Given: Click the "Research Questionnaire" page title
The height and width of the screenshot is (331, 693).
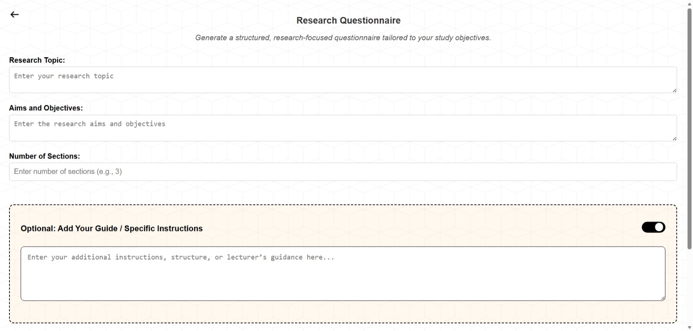Looking at the screenshot, I should tap(348, 20).
